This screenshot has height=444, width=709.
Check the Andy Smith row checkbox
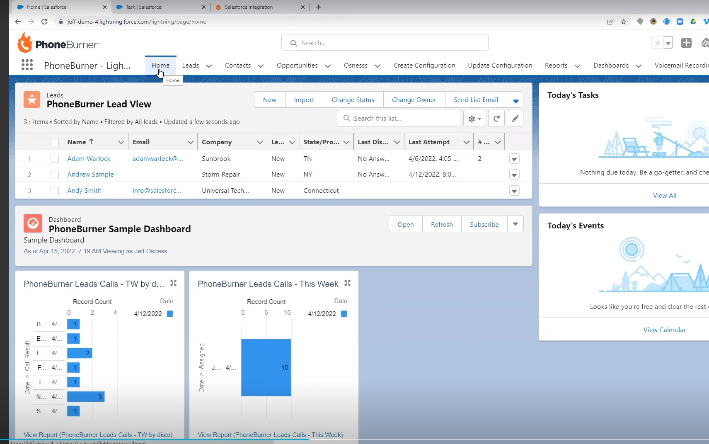pos(55,191)
